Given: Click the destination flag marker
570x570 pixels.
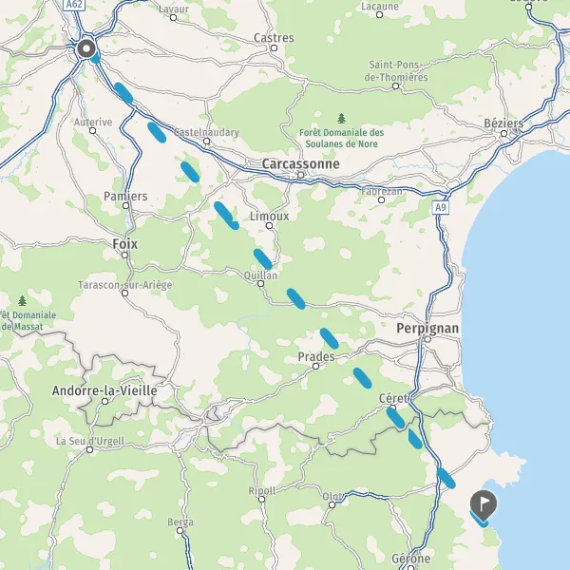Looking at the screenshot, I should [484, 504].
